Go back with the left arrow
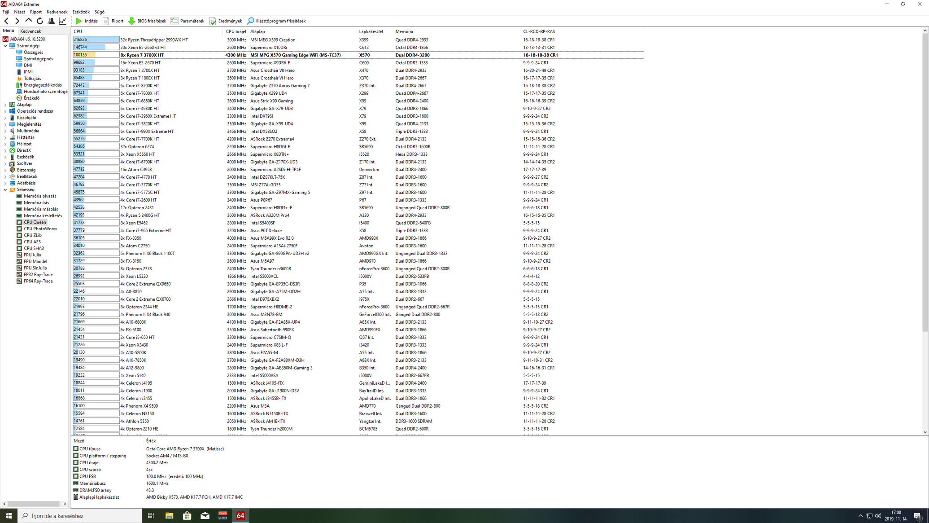The height and width of the screenshot is (523, 929). pyautogui.click(x=6, y=21)
